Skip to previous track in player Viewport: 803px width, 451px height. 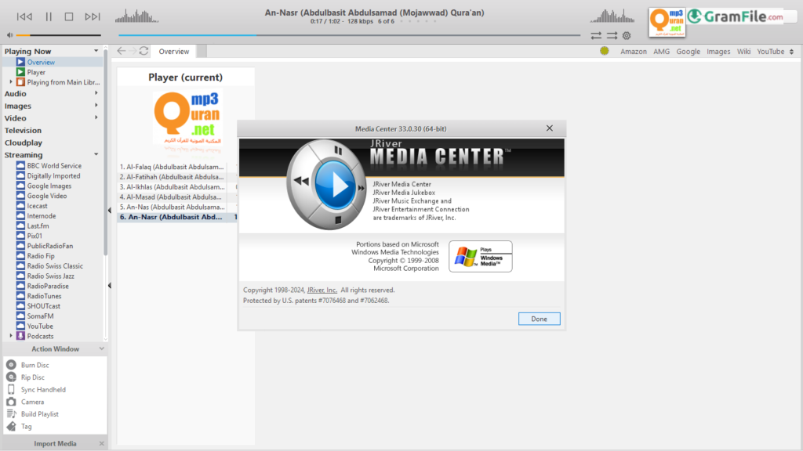24,17
